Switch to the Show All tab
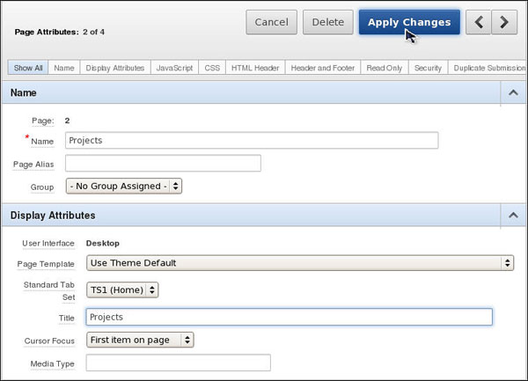This screenshot has width=528, height=381. (27, 68)
